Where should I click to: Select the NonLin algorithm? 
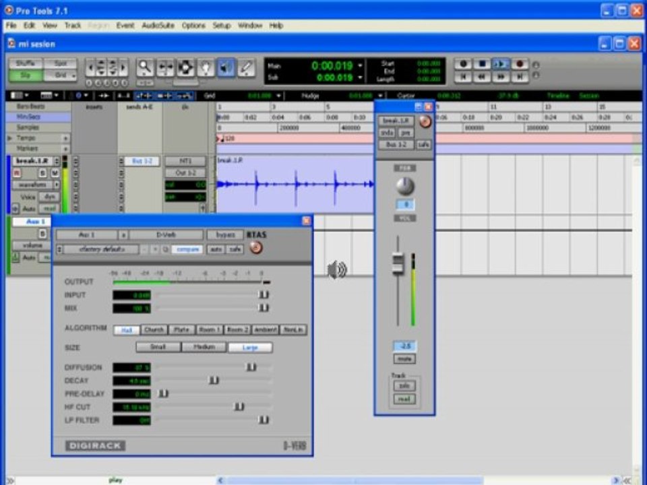[293, 330]
